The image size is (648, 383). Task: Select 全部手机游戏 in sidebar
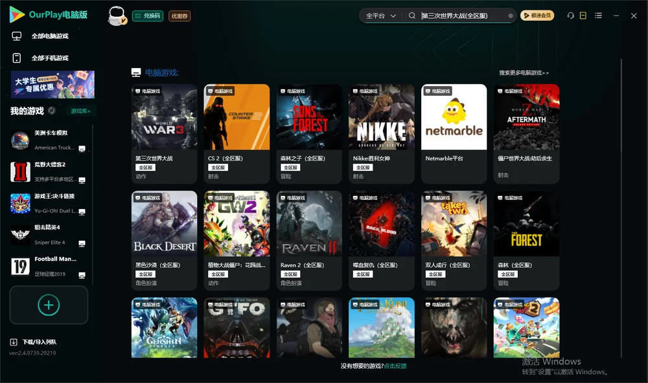coord(50,58)
